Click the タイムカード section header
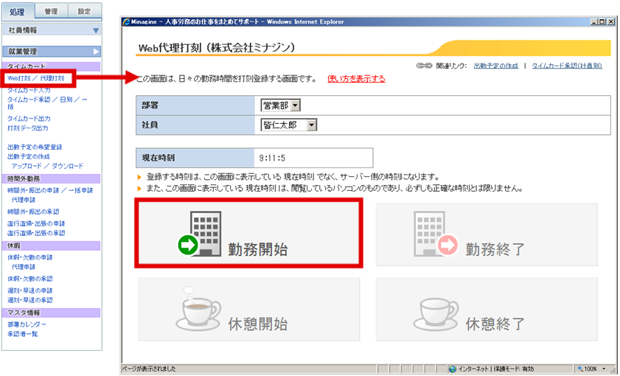This screenshot has width=620, height=376. [52, 66]
